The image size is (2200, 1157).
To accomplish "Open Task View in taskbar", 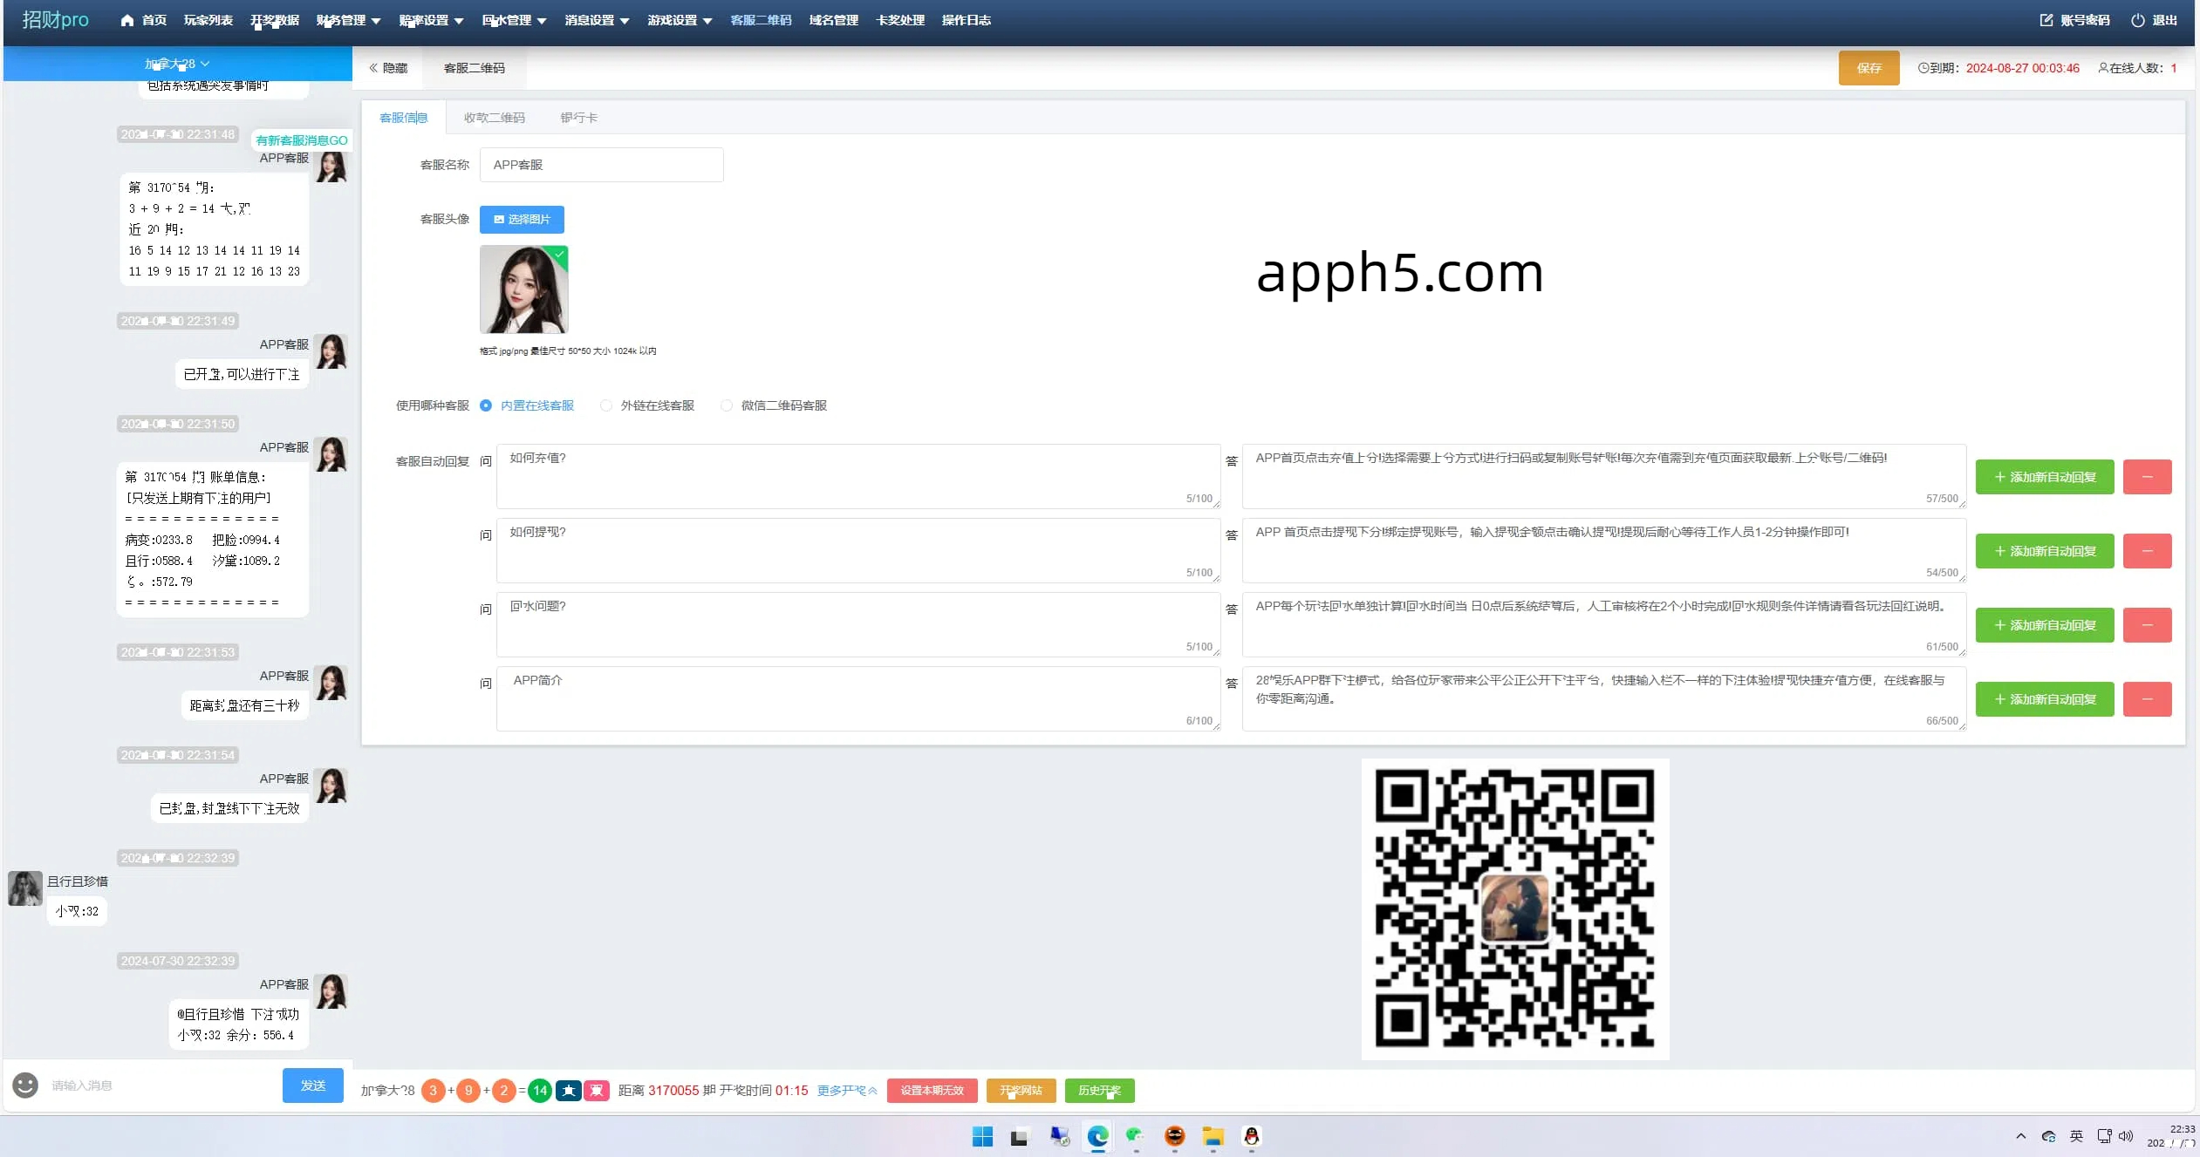I will 1019,1137.
